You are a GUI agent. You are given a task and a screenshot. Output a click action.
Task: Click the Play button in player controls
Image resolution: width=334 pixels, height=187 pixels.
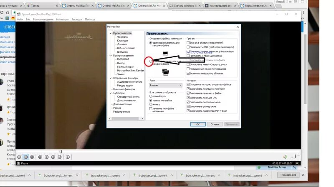click(19, 157)
